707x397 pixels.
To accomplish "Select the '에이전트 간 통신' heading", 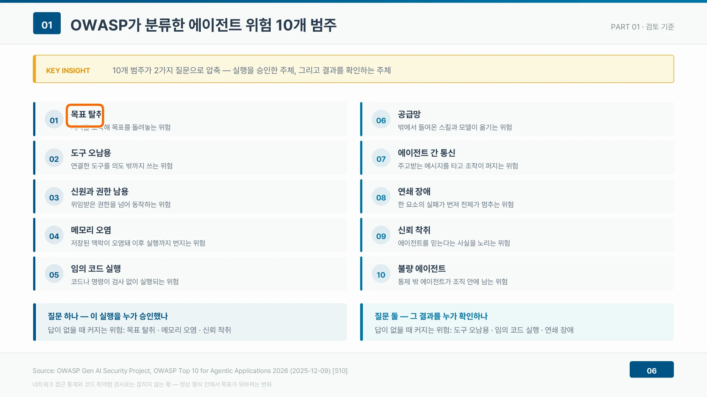I will pyautogui.click(x=426, y=153).
